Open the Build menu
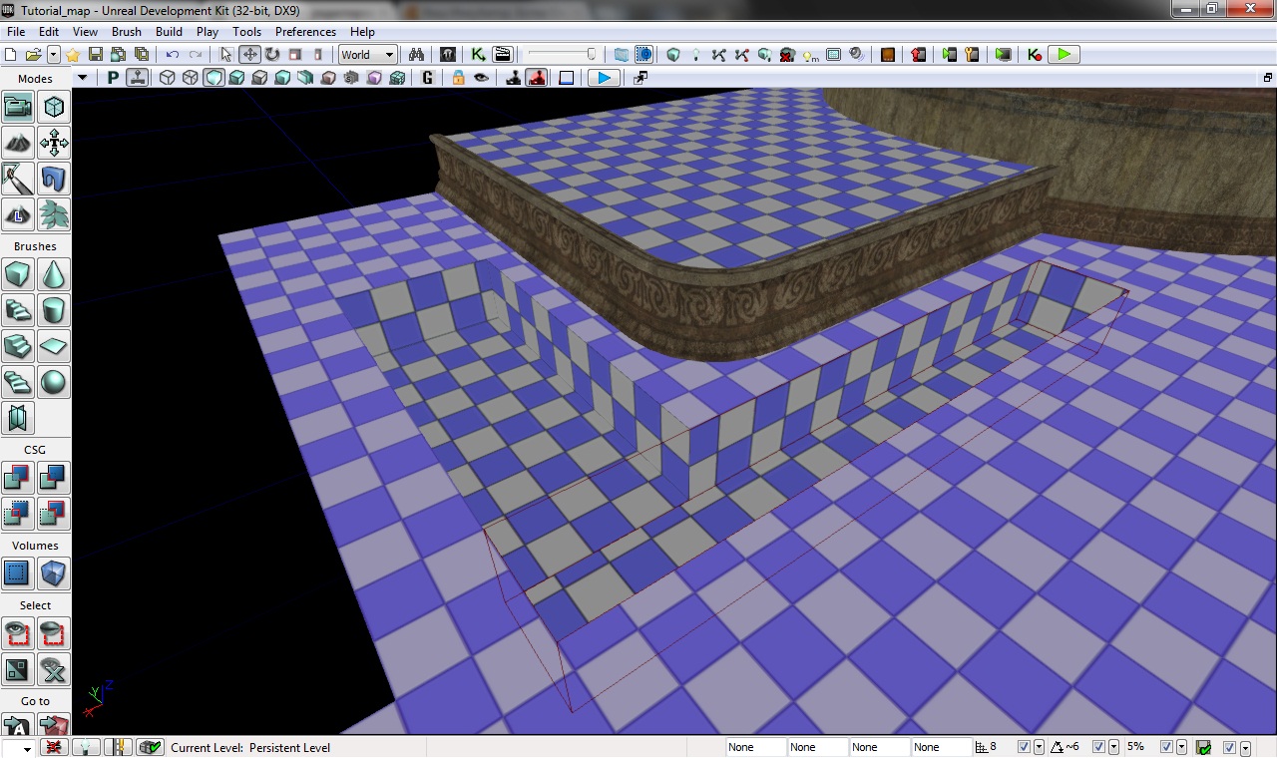 pyautogui.click(x=169, y=32)
